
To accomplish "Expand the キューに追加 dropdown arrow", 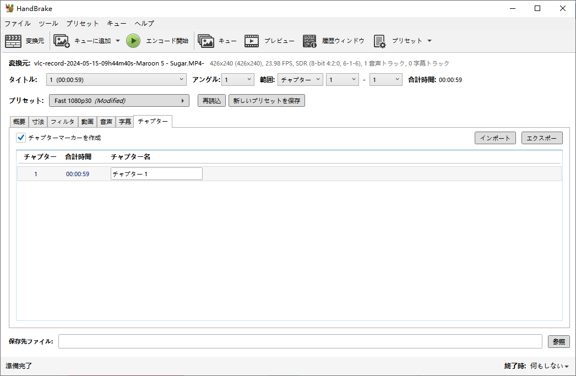I will pos(118,41).
